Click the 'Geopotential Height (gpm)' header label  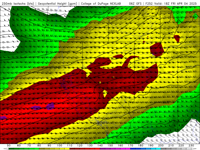(x=57, y=3)
